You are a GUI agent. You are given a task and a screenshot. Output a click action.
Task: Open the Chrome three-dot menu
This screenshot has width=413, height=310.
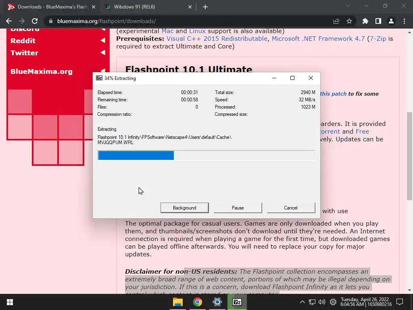click(x=404, y=21)
